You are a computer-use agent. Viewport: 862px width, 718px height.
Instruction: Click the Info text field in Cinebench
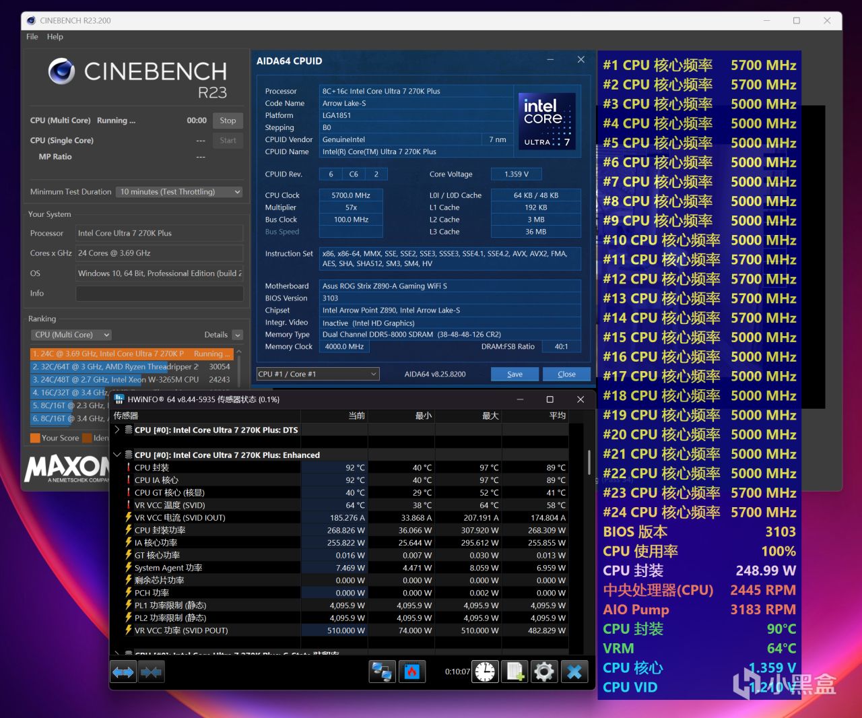click(159, 294)
